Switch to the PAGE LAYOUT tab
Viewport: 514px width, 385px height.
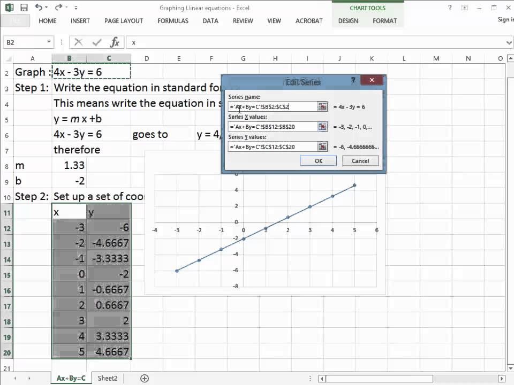pyautogui.click(x=124, y=21)
